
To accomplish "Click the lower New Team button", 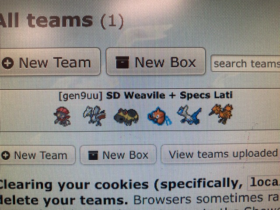I will tap(38, 155).
